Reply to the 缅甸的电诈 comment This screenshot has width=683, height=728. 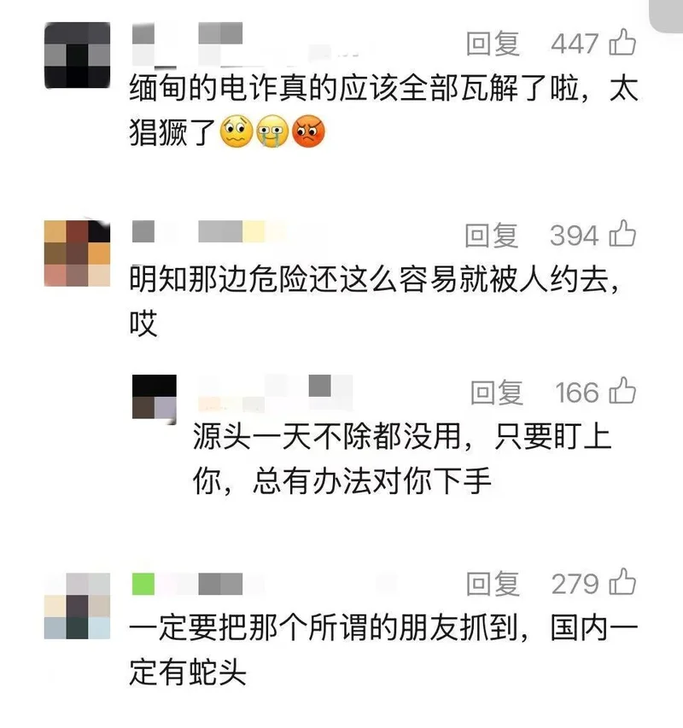(x=493, y=44)
